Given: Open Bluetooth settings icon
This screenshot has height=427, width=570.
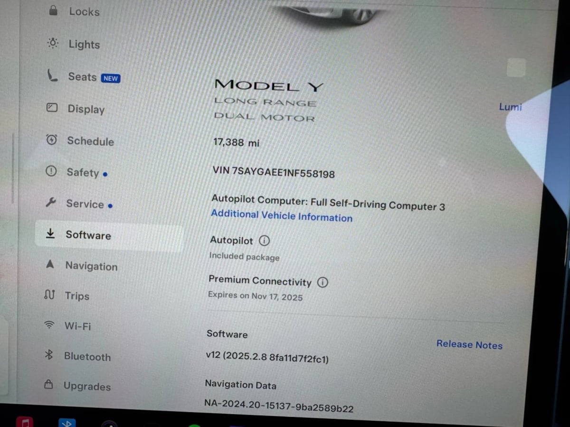Looking at the screenshot, I should 48,355.
